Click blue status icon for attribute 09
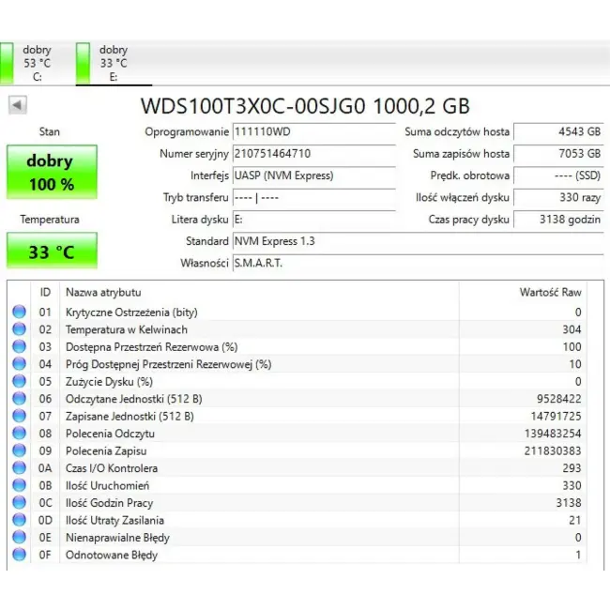The height and width of the screenshot is (610, 610). [x=19, y=450]
